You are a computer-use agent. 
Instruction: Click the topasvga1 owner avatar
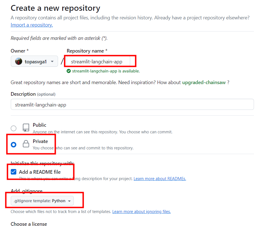(x=19, y=61)
